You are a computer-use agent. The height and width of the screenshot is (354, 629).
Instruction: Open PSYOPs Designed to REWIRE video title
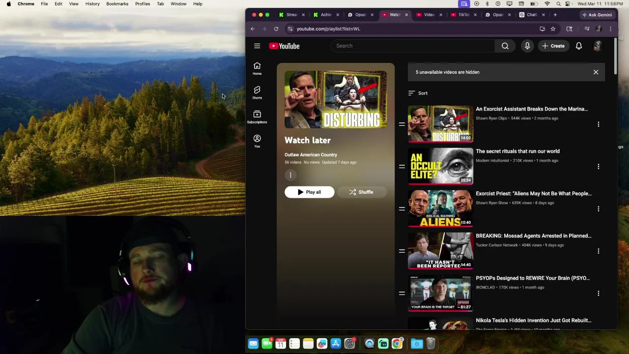point(533,278)
